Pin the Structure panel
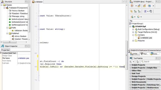The height and width of the screenshot is (90, 161). pos(26,2)
